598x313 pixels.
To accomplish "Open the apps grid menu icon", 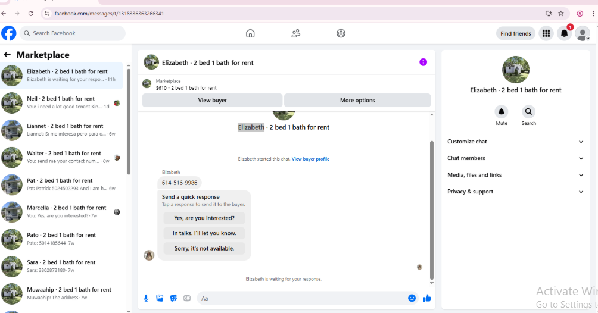I will point(546,33).
